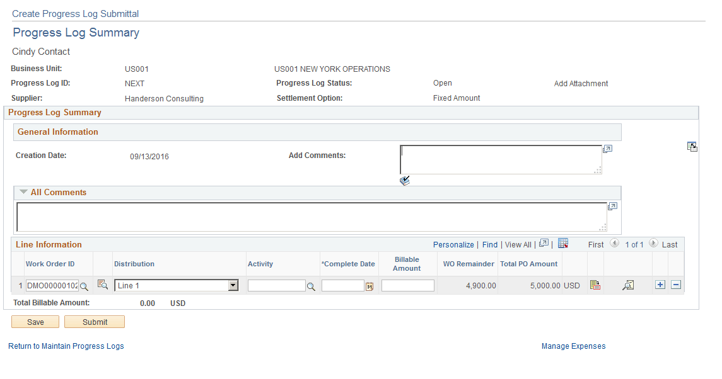Open the Distribution Line 1 dropdown
722x379 pixels.
click(177, 286)
